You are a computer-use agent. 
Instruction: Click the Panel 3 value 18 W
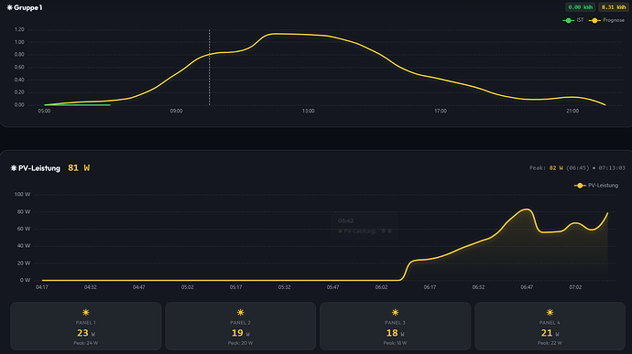point(395,333)
